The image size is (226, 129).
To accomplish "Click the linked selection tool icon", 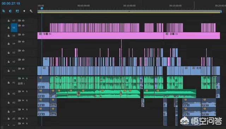I will pyautogui.click(x=17, y=11).
